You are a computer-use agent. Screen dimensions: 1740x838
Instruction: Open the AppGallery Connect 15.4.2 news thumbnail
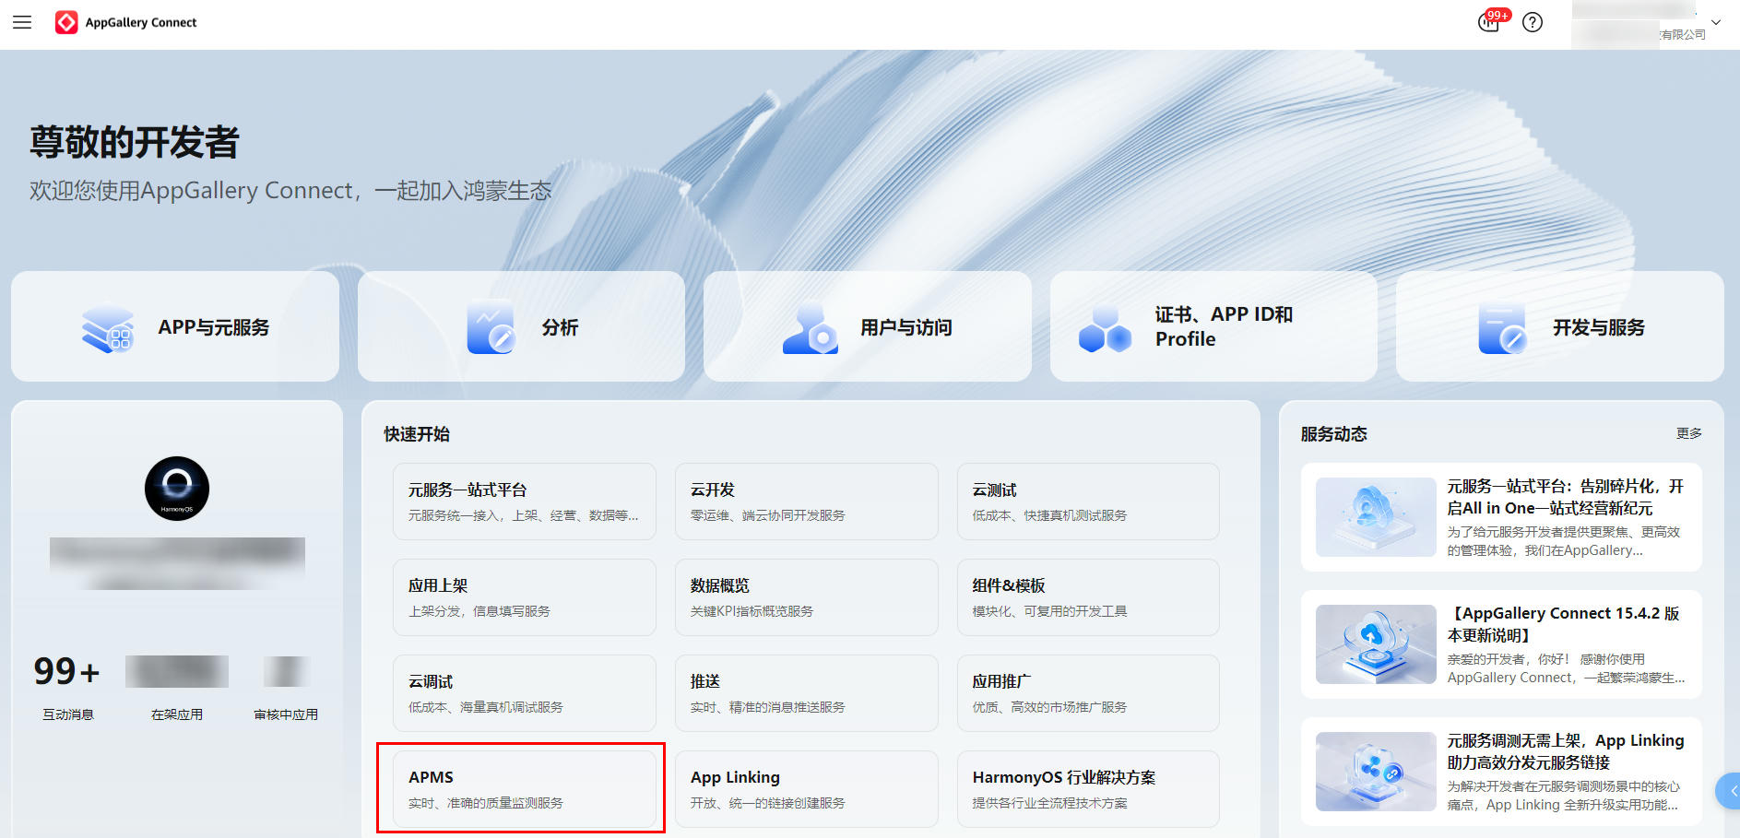click(1375, 644)
